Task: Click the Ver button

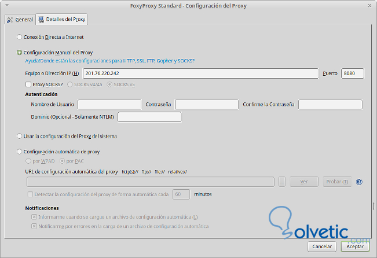Action: (304, 182)
